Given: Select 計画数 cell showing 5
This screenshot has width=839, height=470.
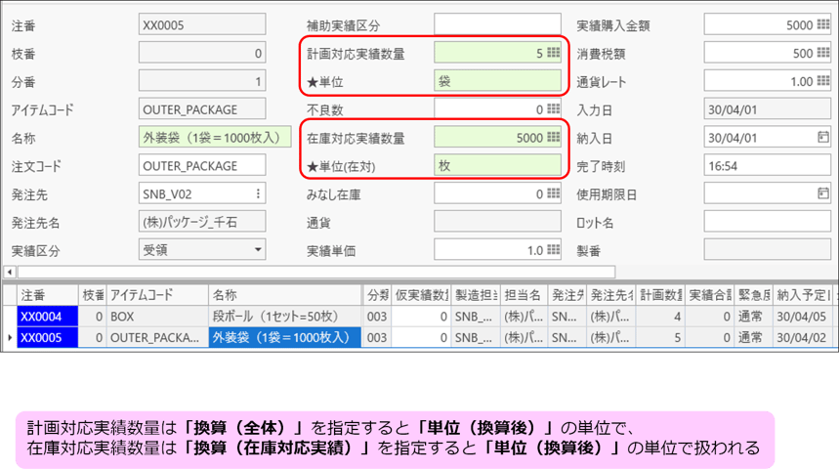Looking at the screenshot, I should [x=661, y=338].
